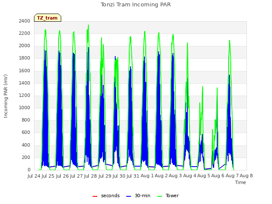This screenshot has width=272, height=204.
Task: Click the blue 30-min legend swatch
Action: pyautogui.click(x=128, y=196)
